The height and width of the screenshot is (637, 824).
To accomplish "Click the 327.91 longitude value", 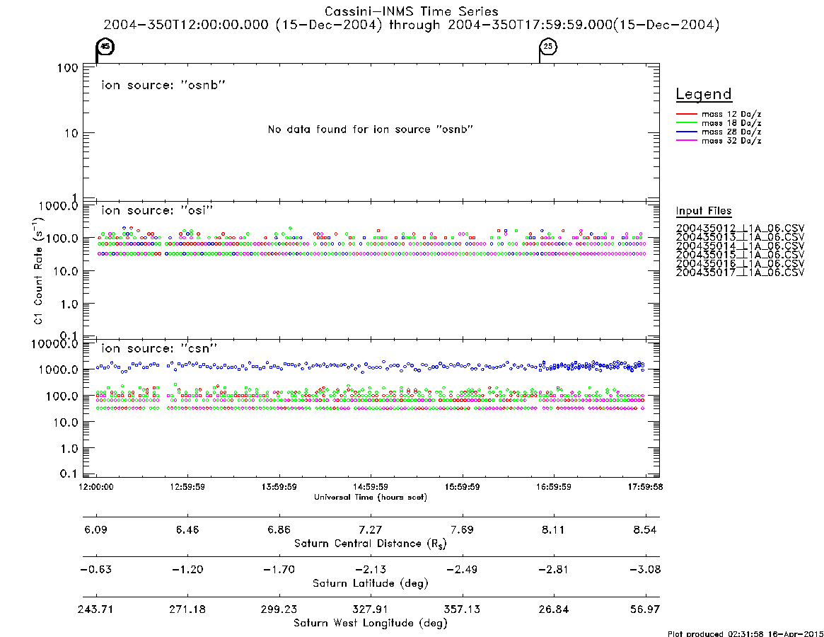I will click(371, 609).
